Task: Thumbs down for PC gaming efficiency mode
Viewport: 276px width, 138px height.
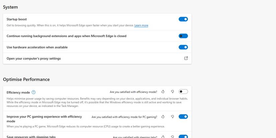Action: [172, 117]
